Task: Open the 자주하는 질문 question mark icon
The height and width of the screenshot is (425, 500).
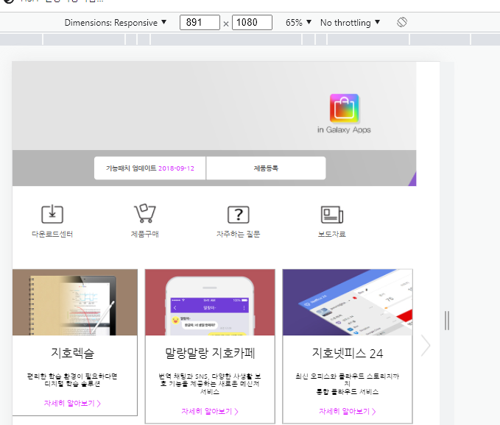Action: [x=238, y=215]
